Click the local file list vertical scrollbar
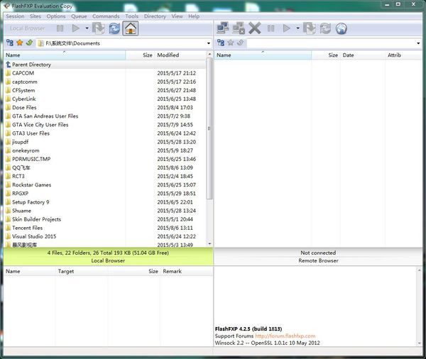 tap(209, 128)
